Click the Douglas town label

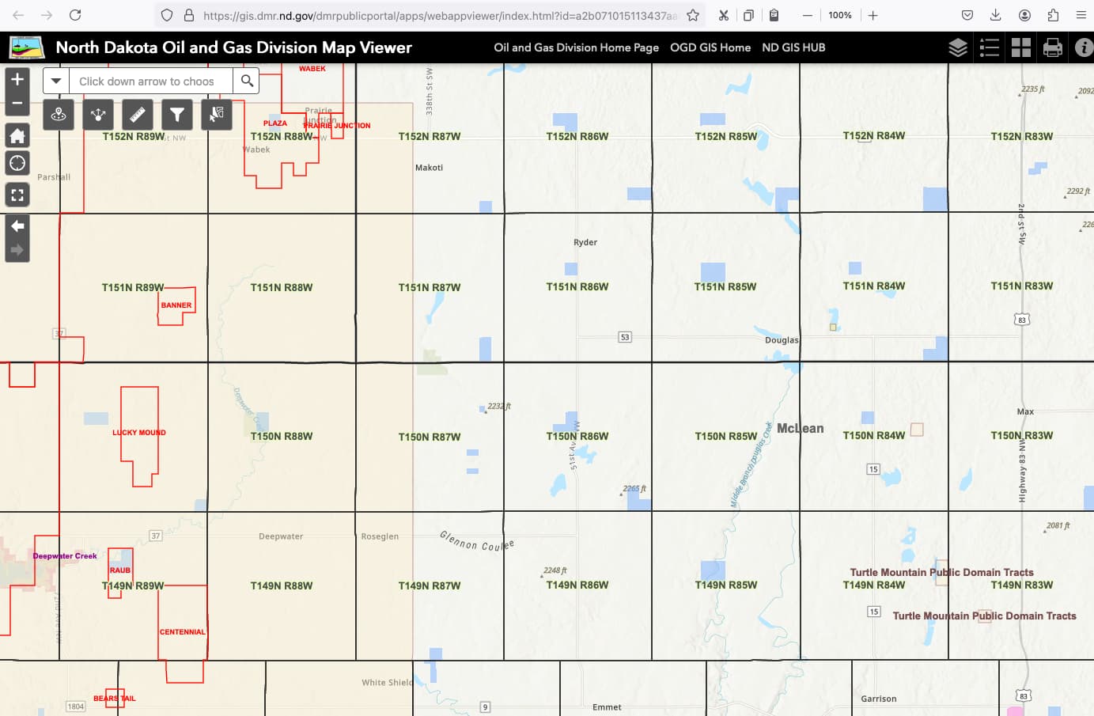click(782, 340)
